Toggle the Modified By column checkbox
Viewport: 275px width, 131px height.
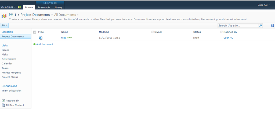222,32
